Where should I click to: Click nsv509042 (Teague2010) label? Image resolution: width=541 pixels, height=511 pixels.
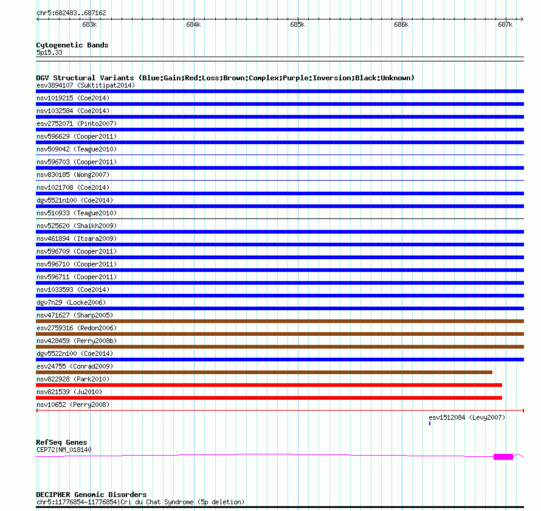[77, 149]
